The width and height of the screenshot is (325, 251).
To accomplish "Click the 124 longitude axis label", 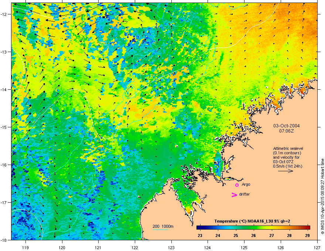I will [x=208, y=248].
